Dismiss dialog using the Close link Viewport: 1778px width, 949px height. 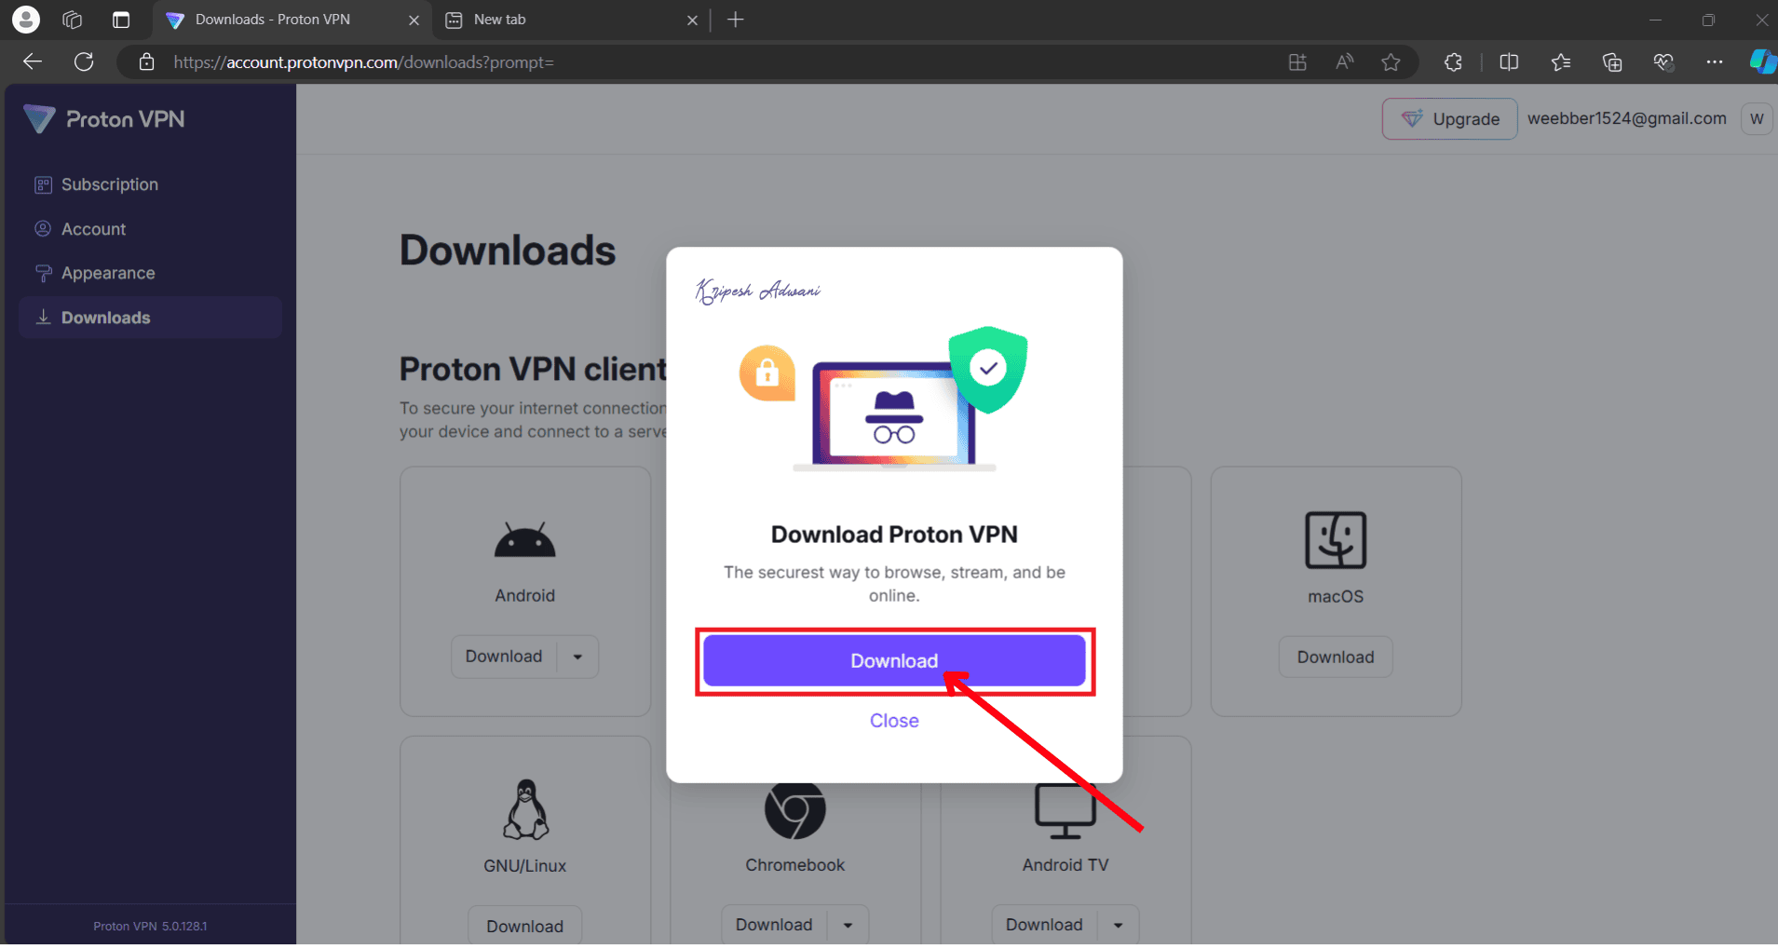894,721
